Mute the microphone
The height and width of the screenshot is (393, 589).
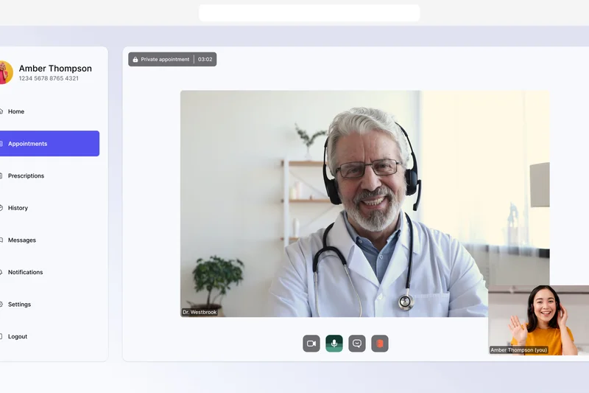point(334,344)
